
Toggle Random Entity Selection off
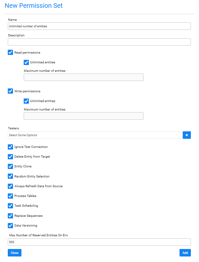point(10,176)
